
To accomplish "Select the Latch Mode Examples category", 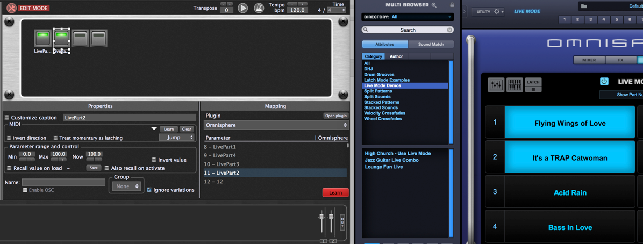I will click(x=387, y=80).
